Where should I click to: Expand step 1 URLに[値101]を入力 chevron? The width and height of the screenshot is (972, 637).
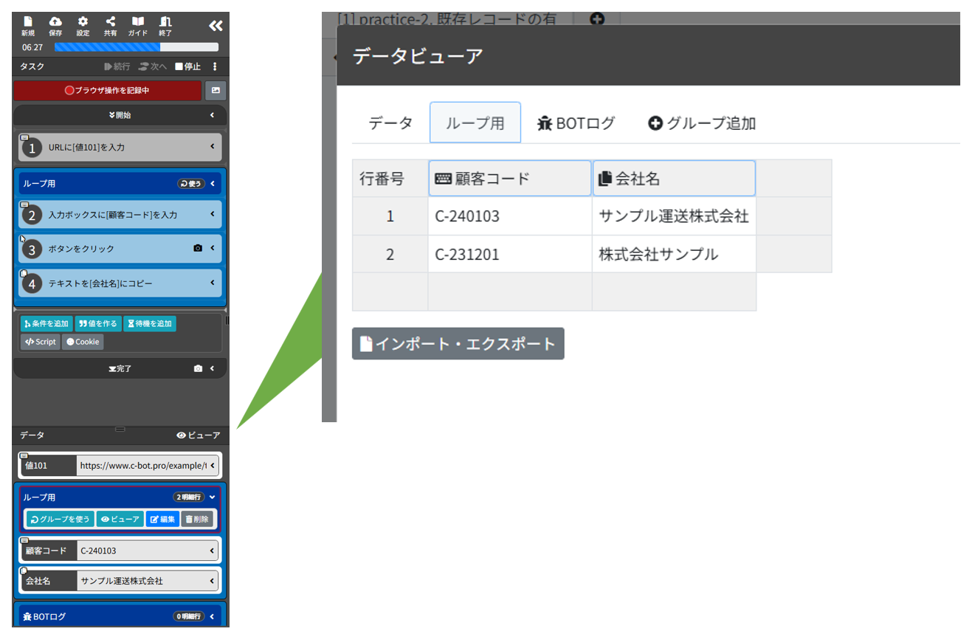point(213,147)
